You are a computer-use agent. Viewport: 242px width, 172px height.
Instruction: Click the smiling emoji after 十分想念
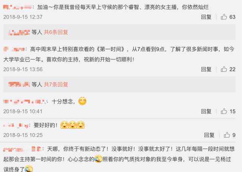point(82,101)
